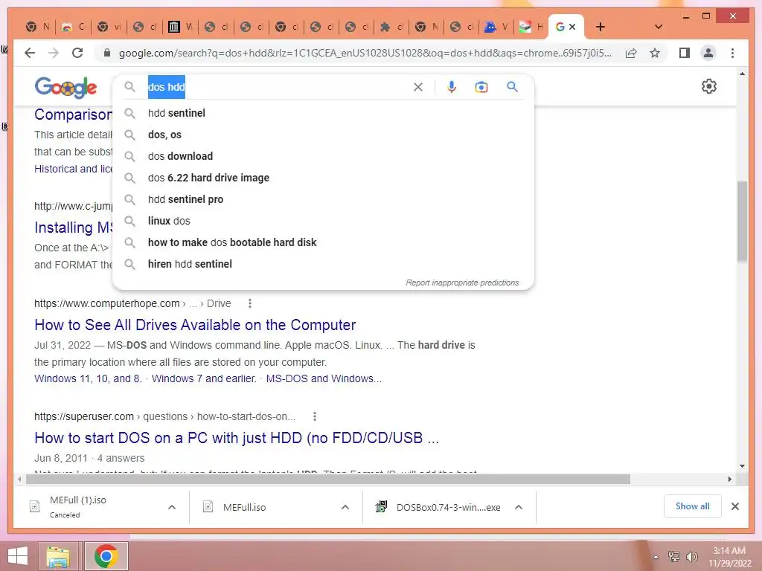Open the "Installing MS" result title
The image size is (762, 571).
tap(74, 228)
